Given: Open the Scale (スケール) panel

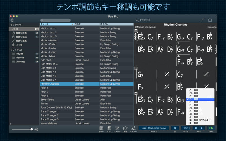Looking at the screenshot, I should tap(117, 128).
